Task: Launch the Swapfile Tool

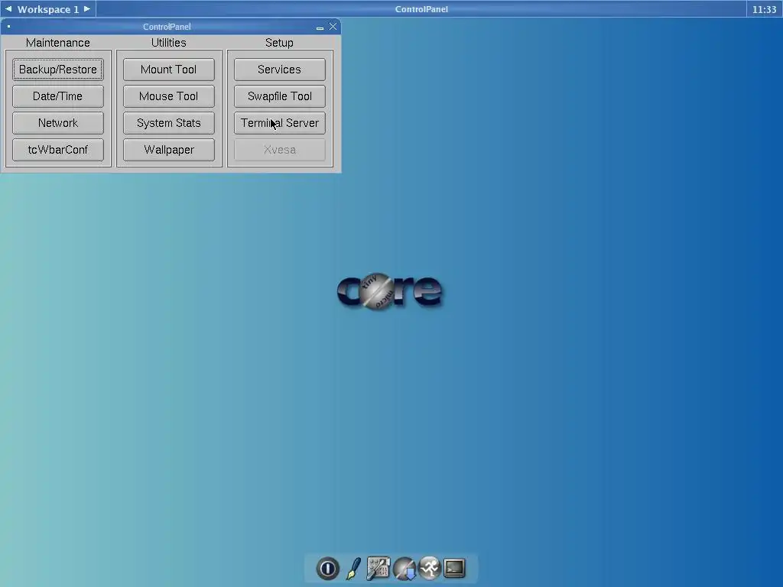Action: pyautogui.click(x=280, y=96)
